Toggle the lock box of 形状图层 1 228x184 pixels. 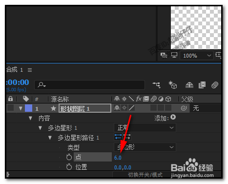point(11,108)
